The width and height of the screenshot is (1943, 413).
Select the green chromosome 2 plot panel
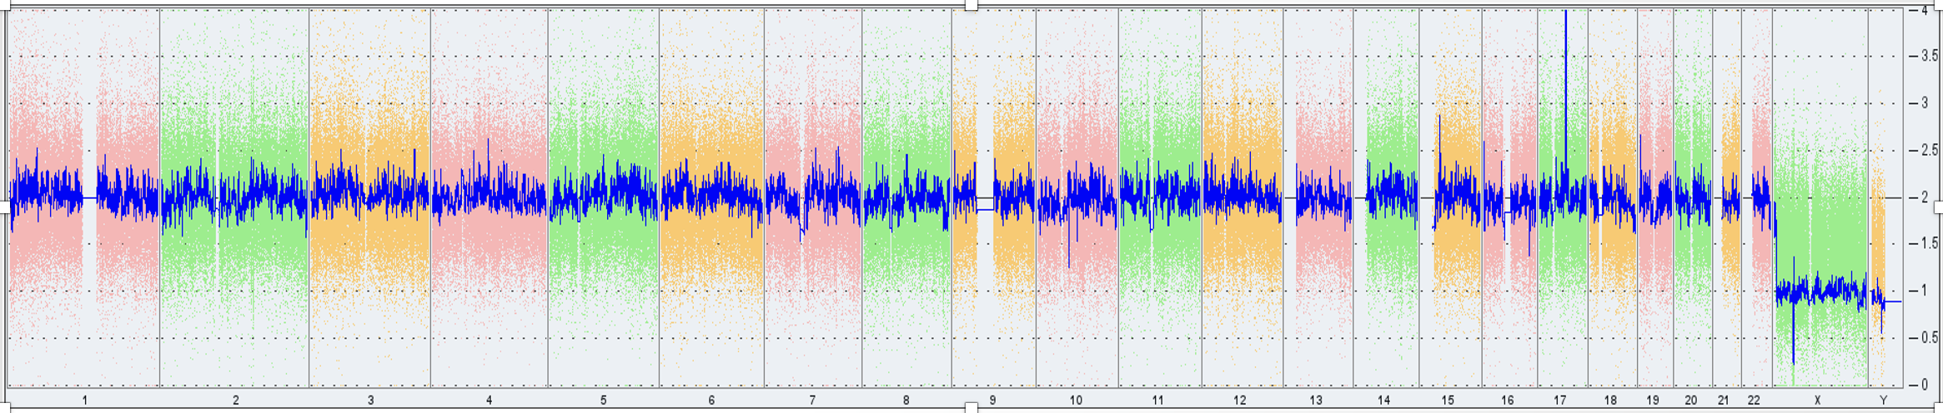(x=234, y=198)
